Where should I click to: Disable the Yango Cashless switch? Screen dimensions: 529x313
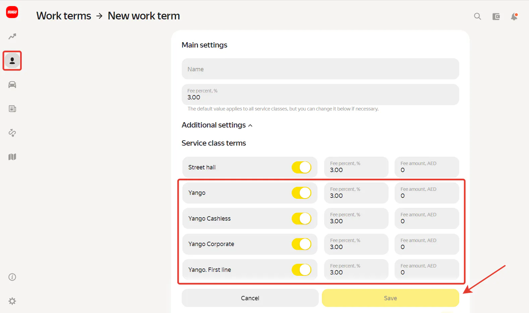coord(301,219)
